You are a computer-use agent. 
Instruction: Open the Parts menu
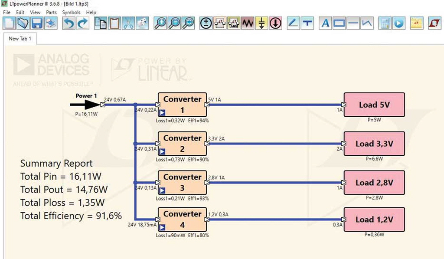[x=51, y=13]
